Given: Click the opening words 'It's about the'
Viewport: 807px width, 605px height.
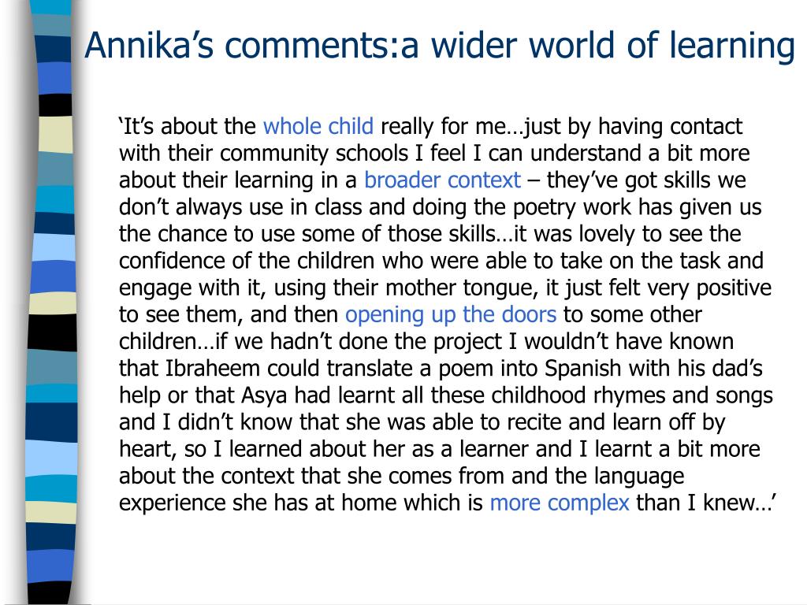Looking at the screenshot, I should point(189,127).
